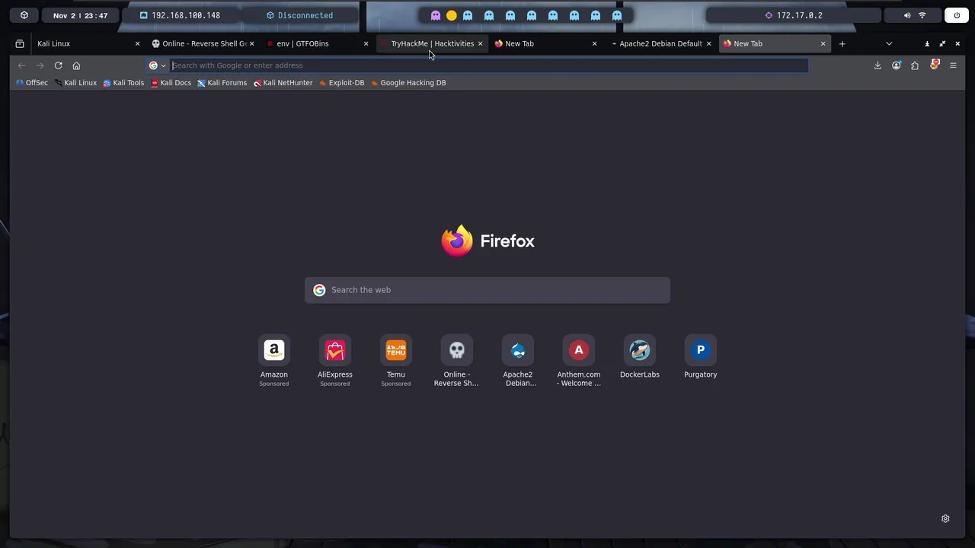This screenshot has height=548, width=975.
Task: Open the Google Hacking DB bookmark
Action: pos(408,83)
